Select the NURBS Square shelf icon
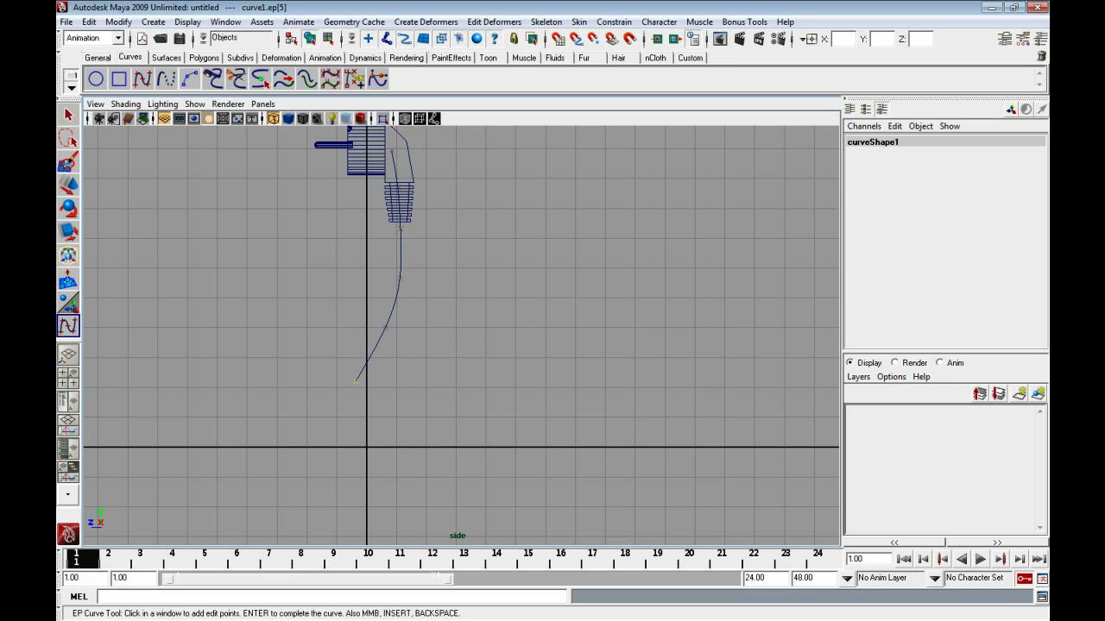 pos(119,79)
